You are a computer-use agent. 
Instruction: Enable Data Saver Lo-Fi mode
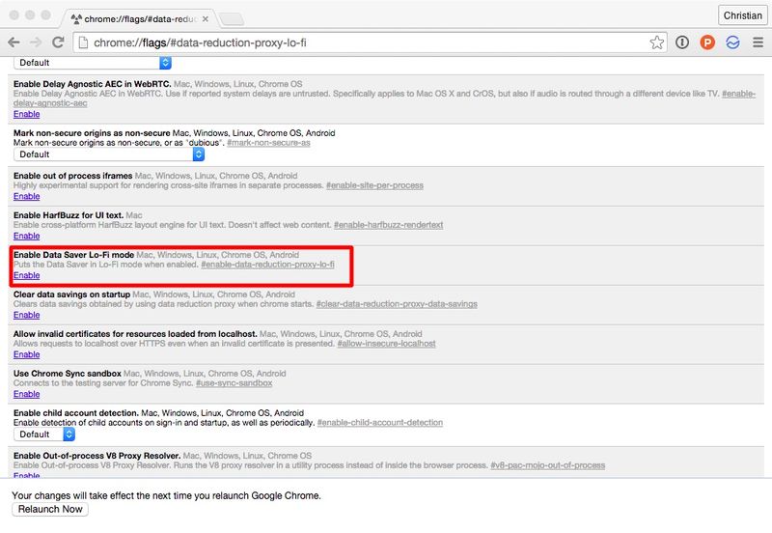[x=27, y=275]
